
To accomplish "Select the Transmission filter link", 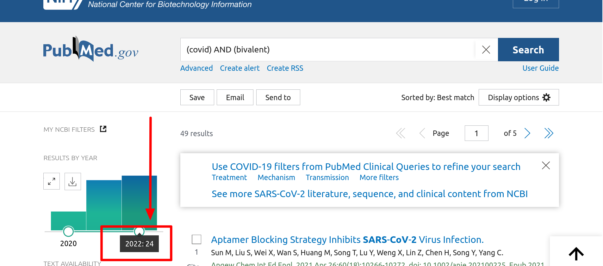I will tap(327, 178).
